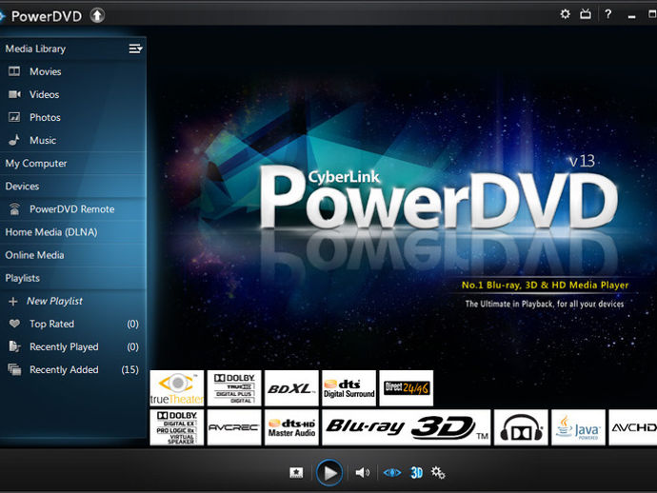The height and width of the screenshot is (493, 657).
Task: Click the Photos picture icon
Action: point(14,117)
